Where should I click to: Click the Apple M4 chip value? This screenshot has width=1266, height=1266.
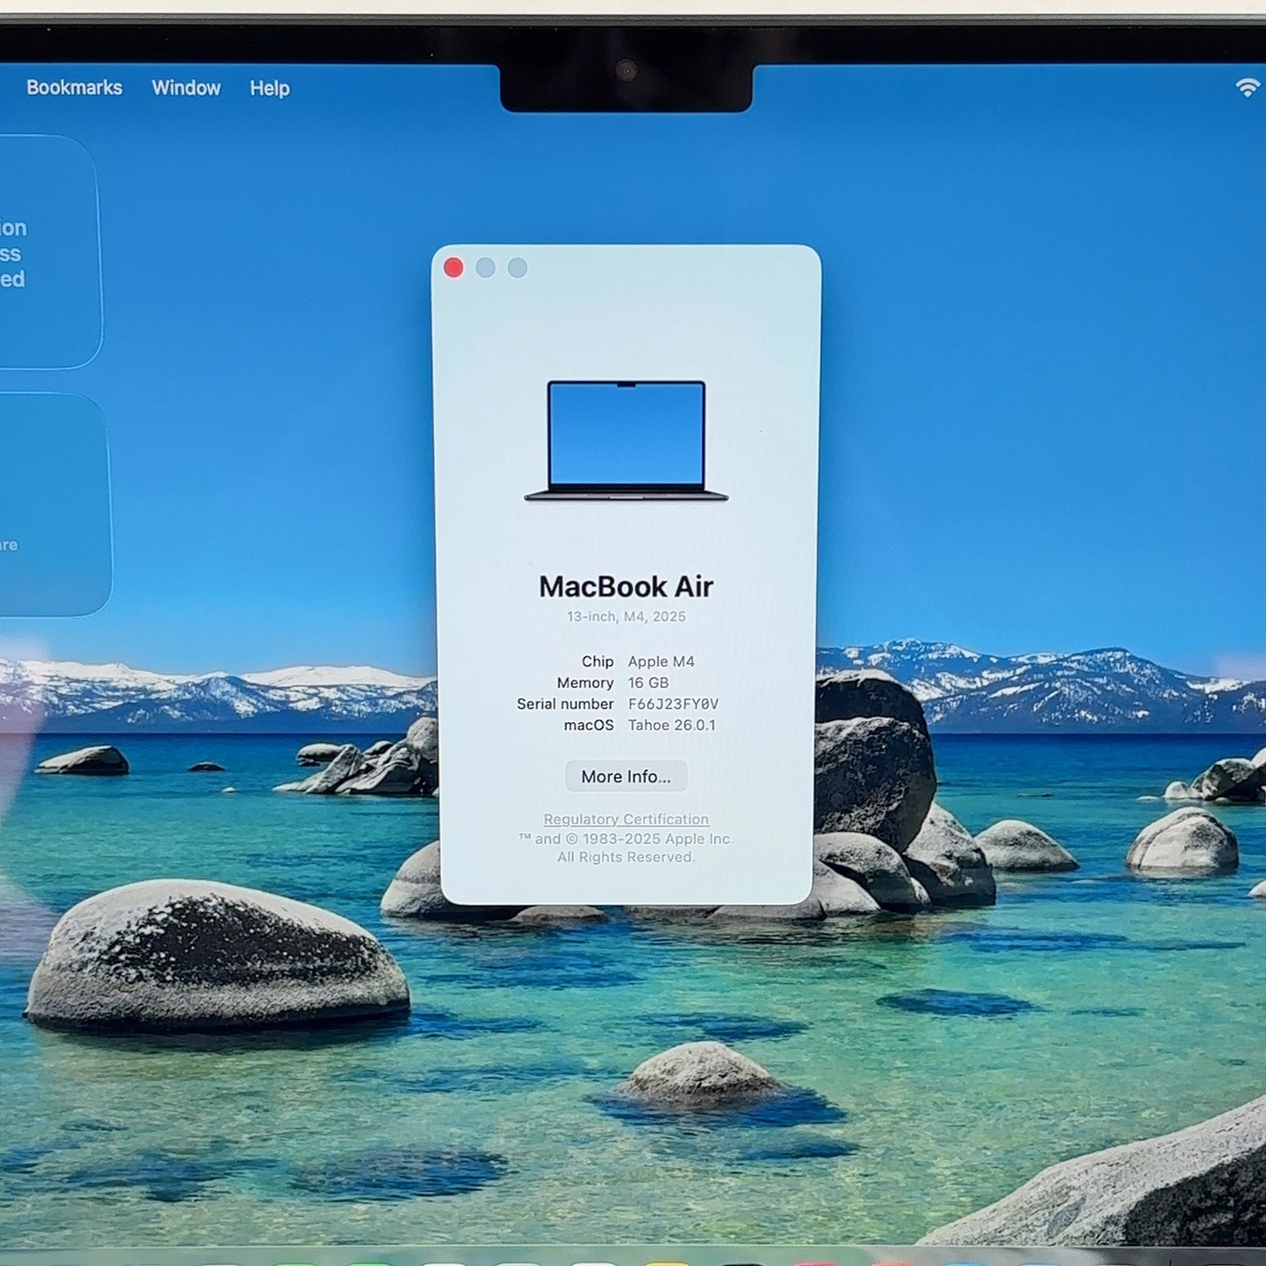(661, 661)
